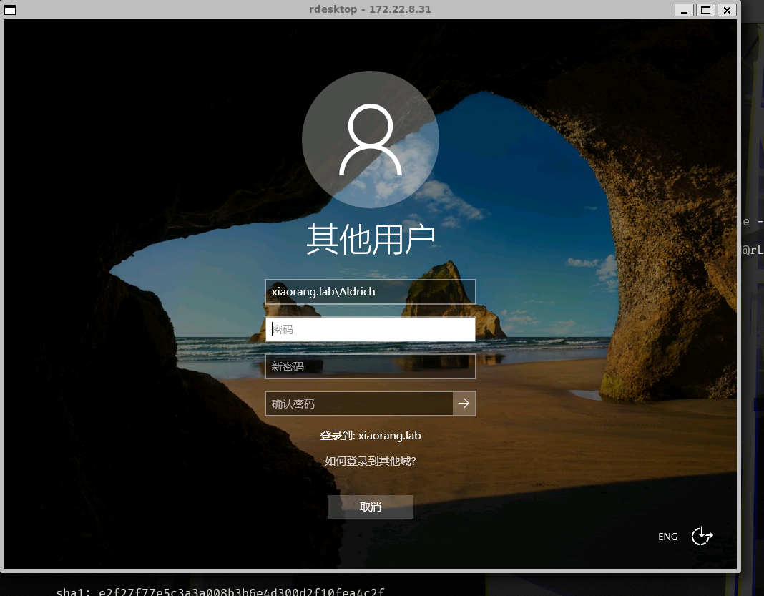Click the rdesktop - 172.22.8.31 title text
The height and width of the screenshot is (596, 764).
coord(371,9)
